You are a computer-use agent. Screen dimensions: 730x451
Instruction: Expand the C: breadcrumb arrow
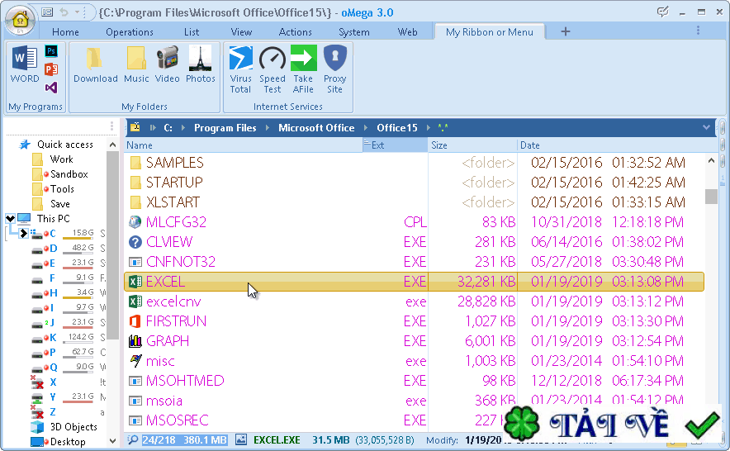[183, 128]
